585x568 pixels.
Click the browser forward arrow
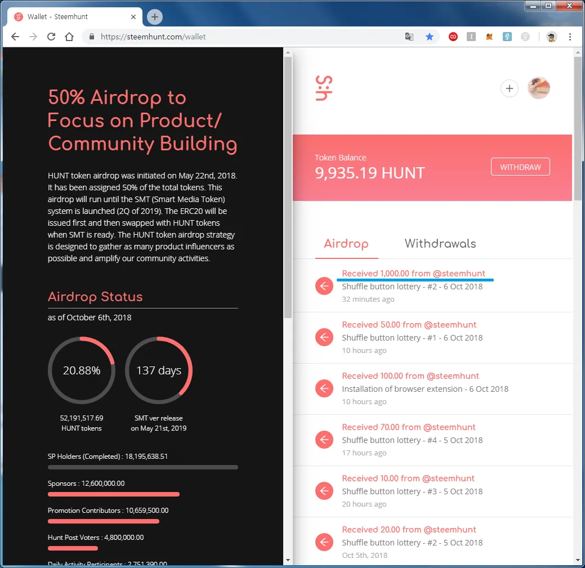[x=33, y=37]
